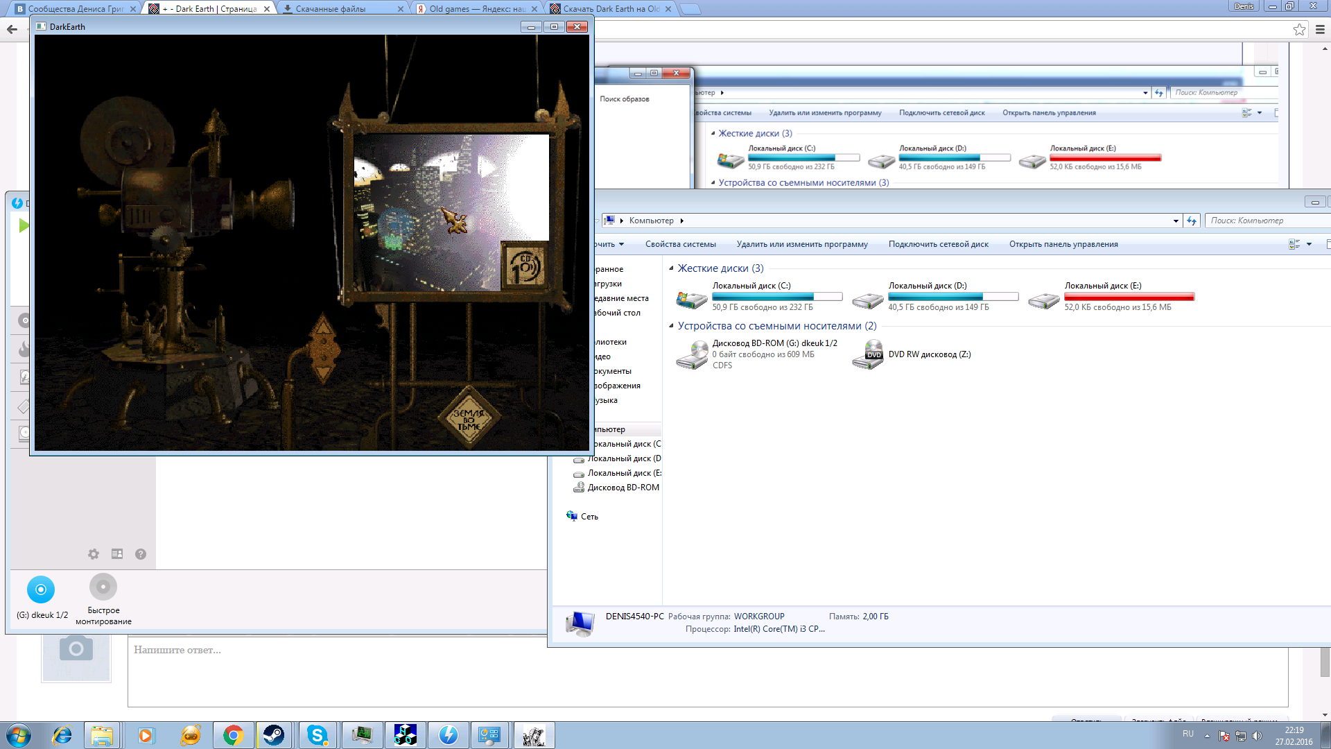
Task: Click the Напишите ответ reply field
Action: pyautogui.click(x=707, y=671)
